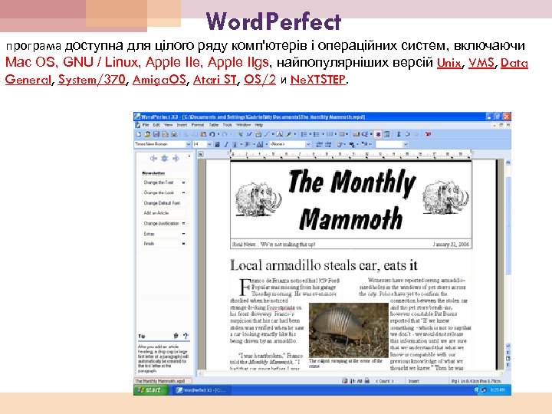Click the Undo toolbar icon

(x=212, y=134)
